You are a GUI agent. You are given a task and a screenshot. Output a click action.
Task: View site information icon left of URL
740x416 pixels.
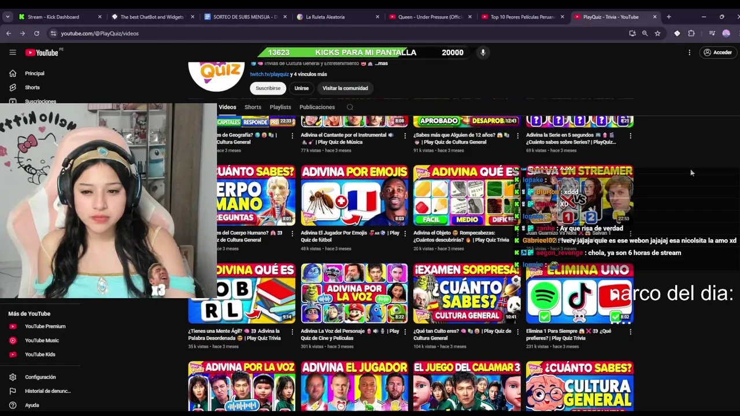click(53, 34)
